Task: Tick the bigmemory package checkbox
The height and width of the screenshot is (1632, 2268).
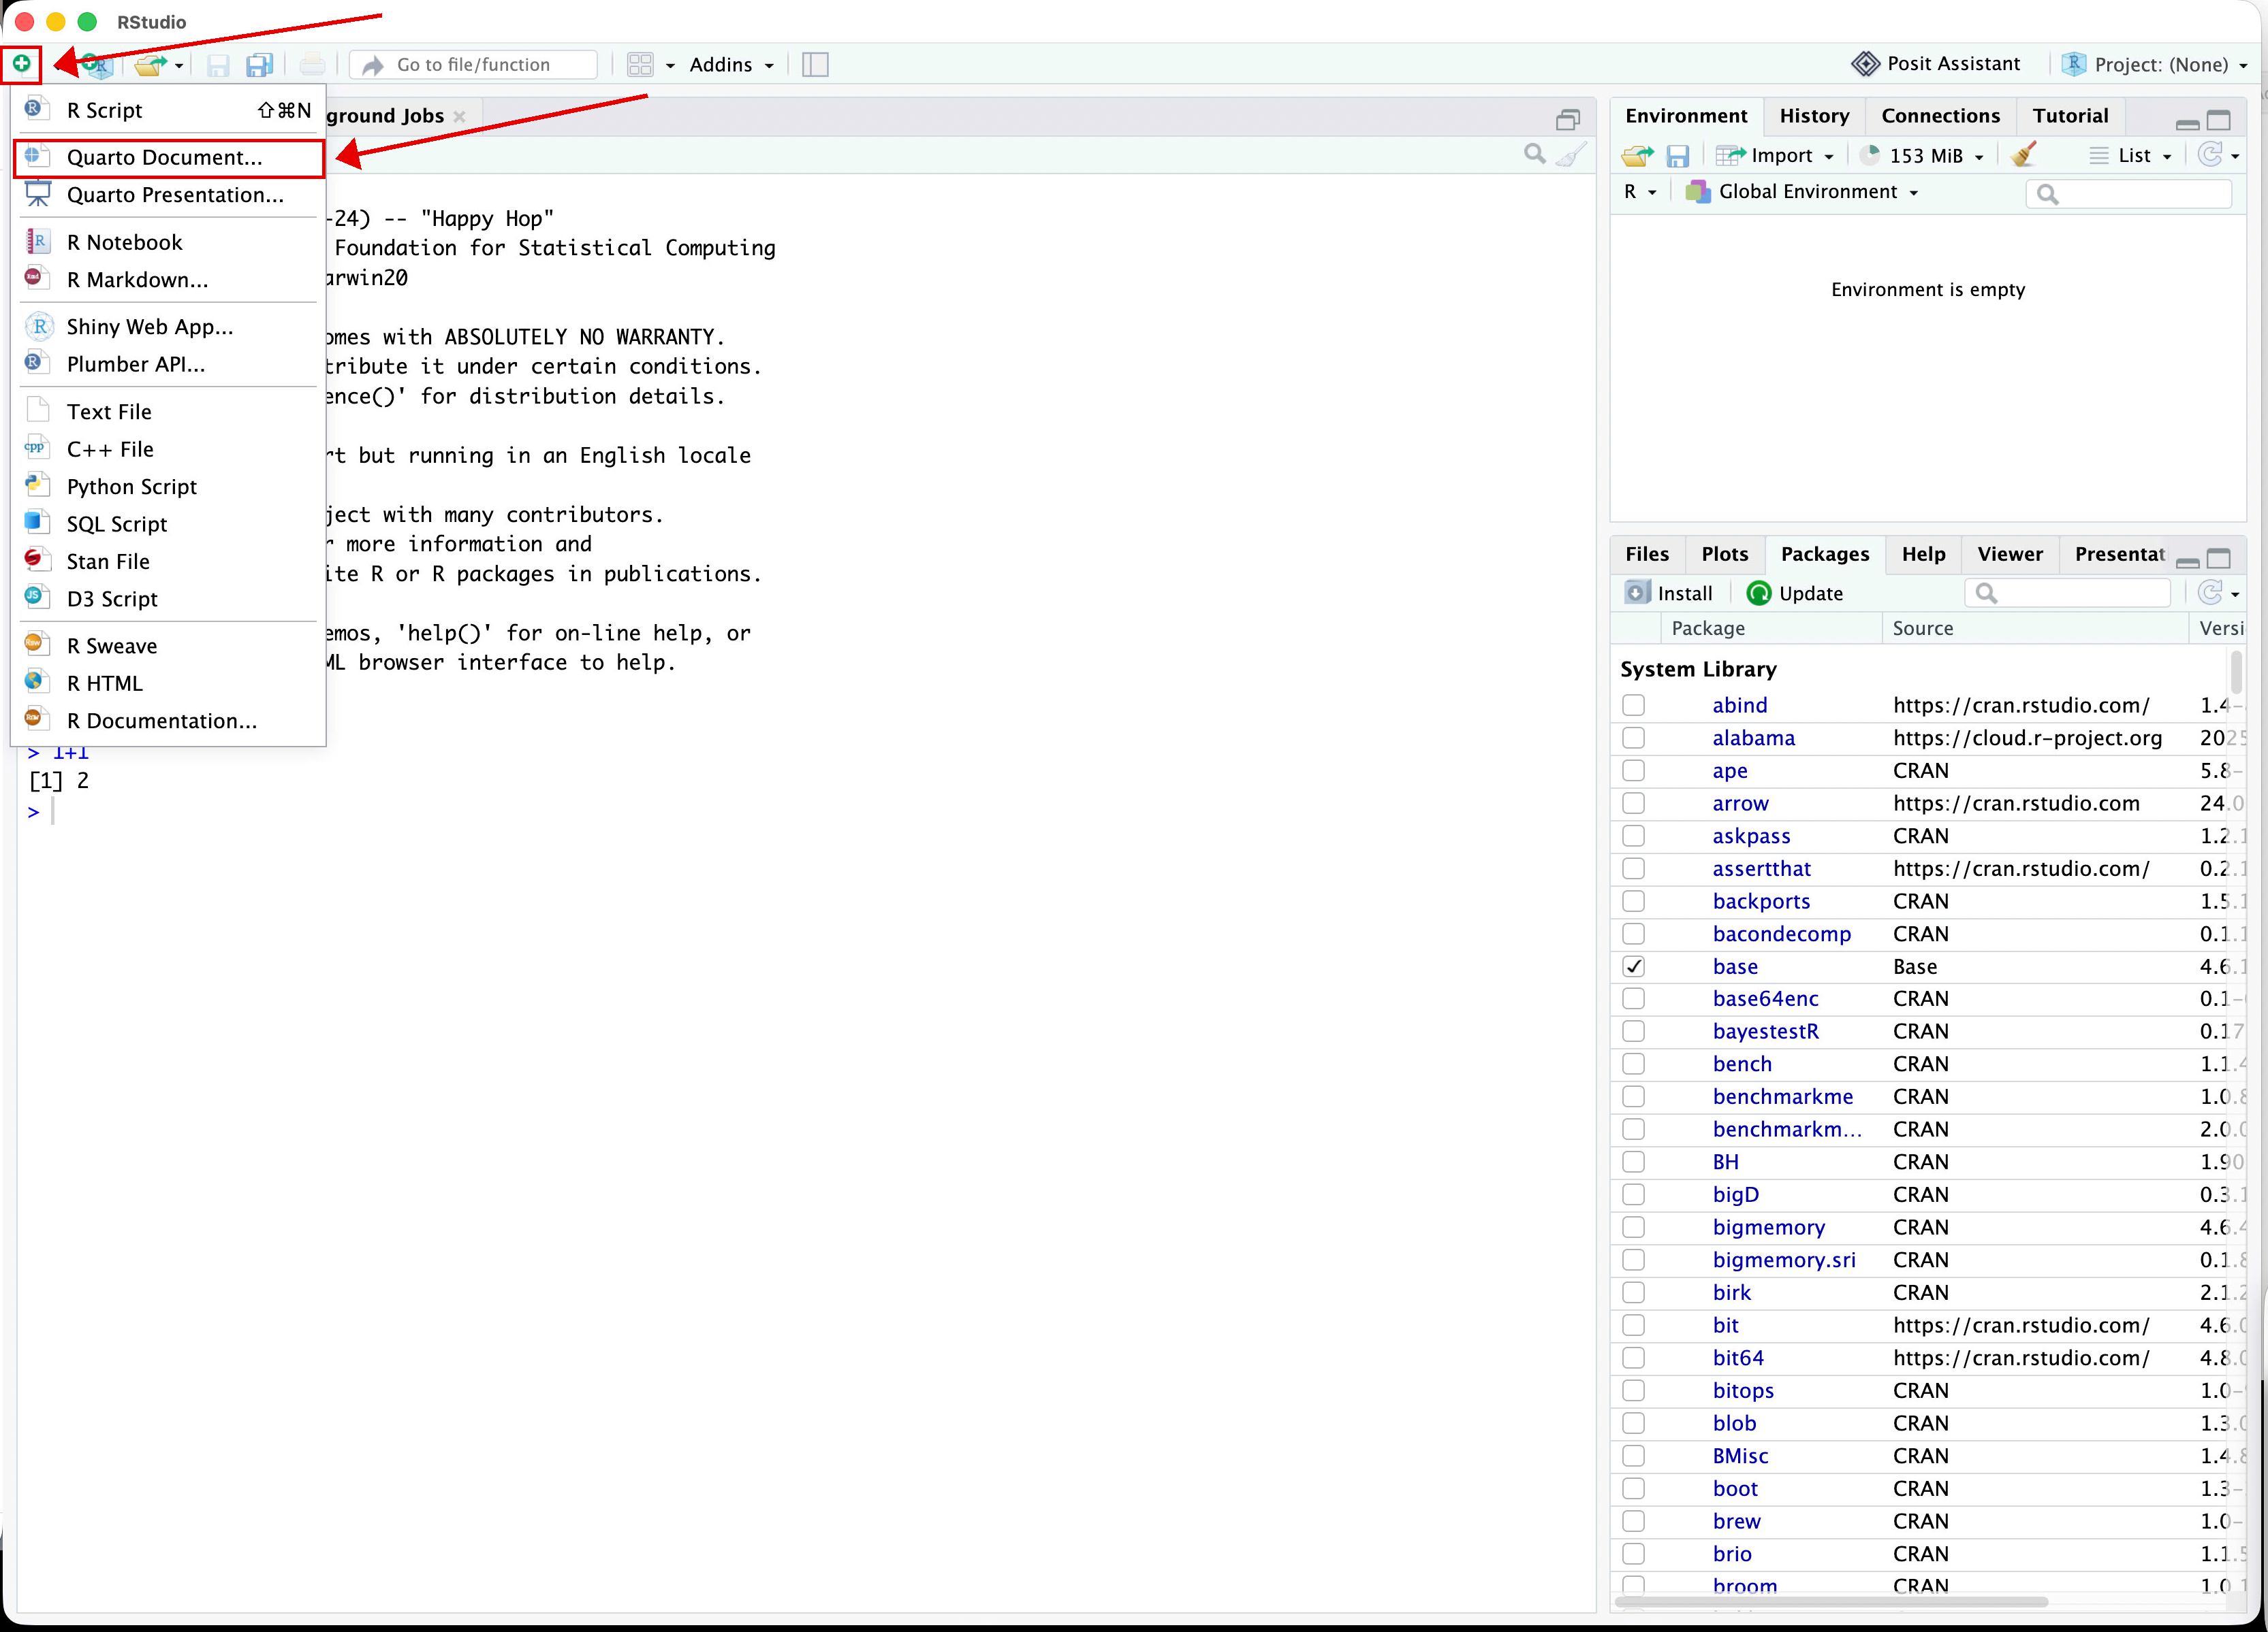Action: click(x=1633, y=1227)
